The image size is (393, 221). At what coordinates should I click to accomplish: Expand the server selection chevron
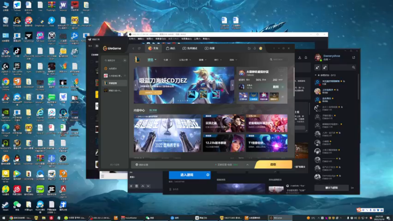(248, 165)
